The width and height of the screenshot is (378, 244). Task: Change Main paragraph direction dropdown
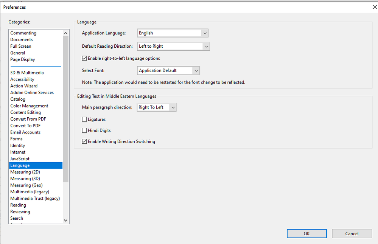156,107
